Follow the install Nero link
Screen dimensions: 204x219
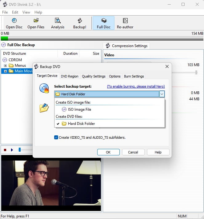click(136, 86)
